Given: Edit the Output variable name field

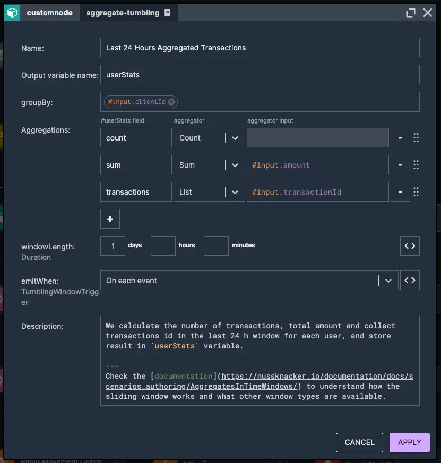Looking at the screenshot, I should 260,75.
